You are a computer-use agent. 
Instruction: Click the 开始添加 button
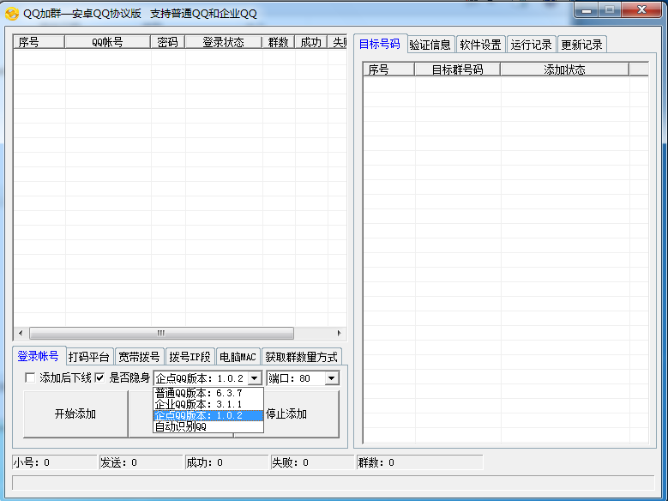[x=75, y=414]
